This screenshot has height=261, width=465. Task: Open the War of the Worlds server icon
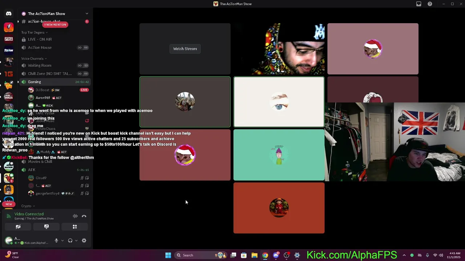point(9,97)
